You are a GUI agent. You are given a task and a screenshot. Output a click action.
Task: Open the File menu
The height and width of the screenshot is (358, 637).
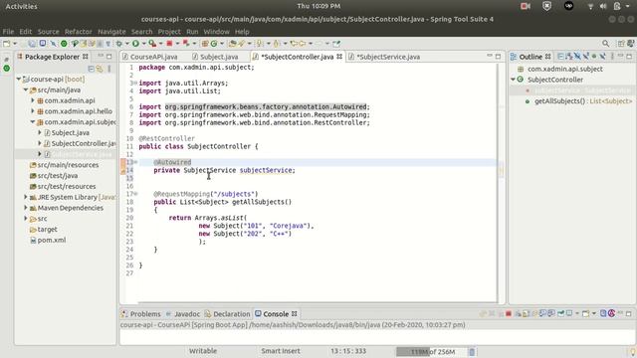point(8,31)
